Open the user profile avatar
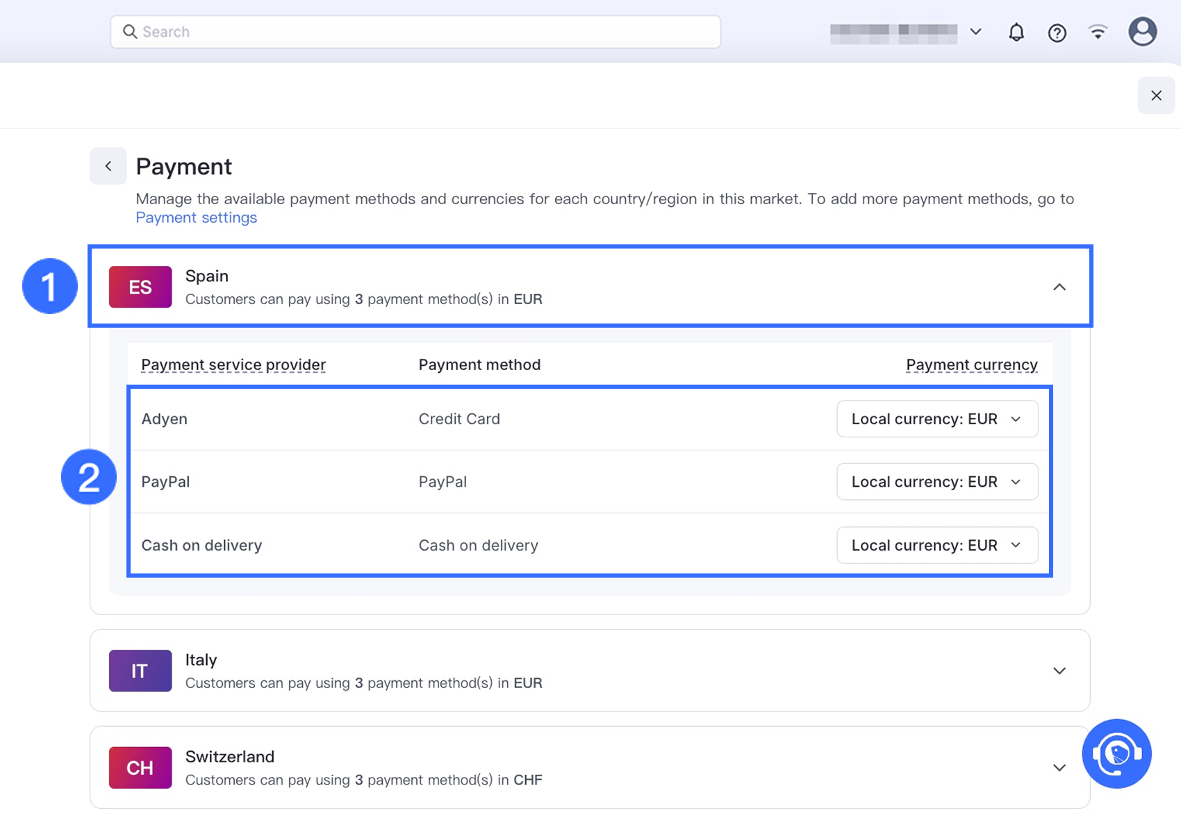 [x=1142, y=32]
